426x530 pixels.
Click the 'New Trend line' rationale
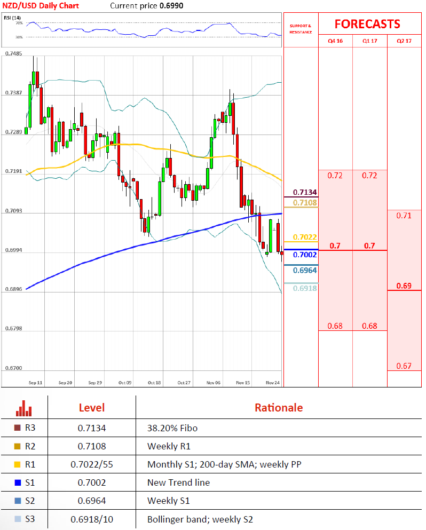[178, 482]
